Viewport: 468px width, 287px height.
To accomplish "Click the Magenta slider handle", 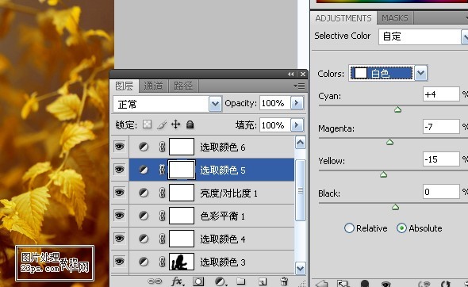I will click(389, 142).
